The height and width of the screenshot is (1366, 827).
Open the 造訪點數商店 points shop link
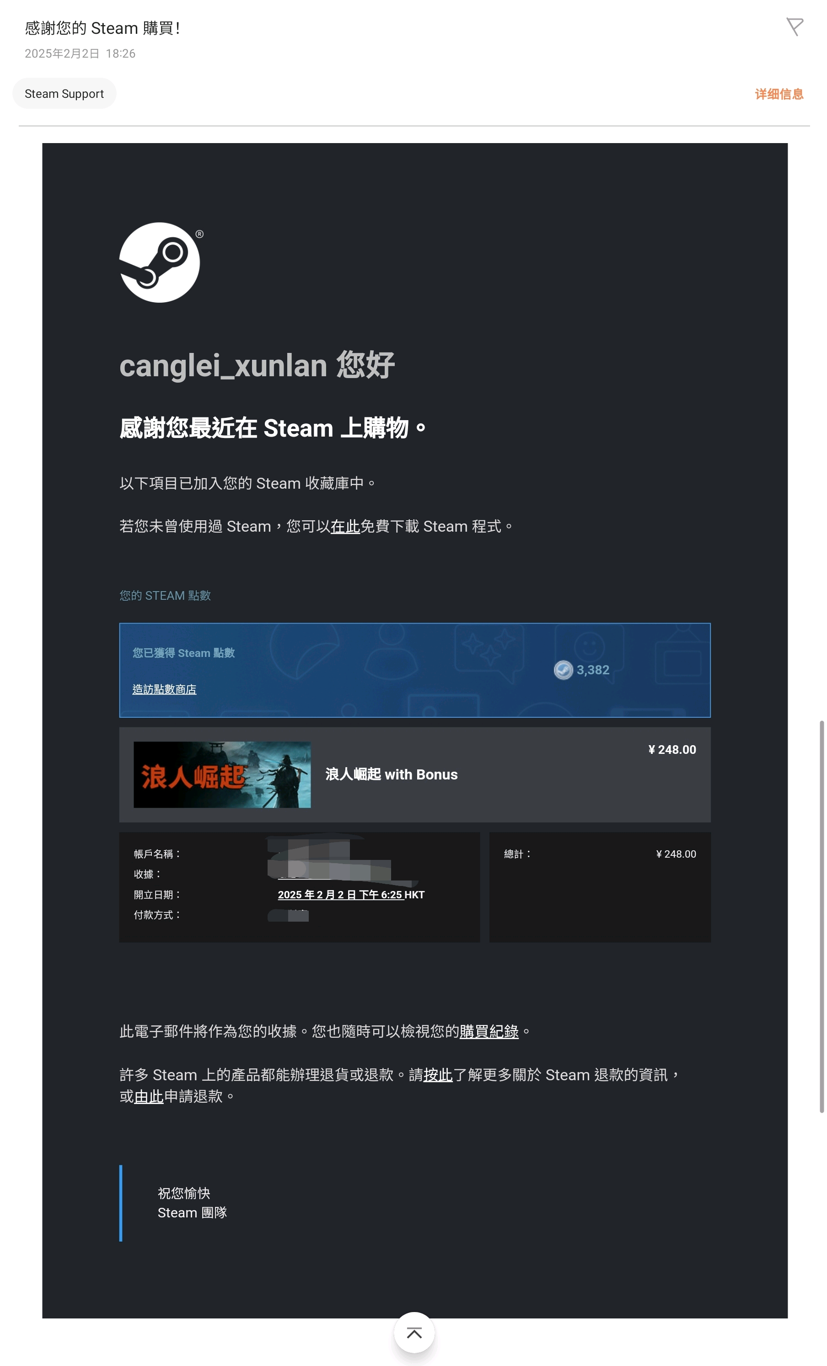[164, 688]
